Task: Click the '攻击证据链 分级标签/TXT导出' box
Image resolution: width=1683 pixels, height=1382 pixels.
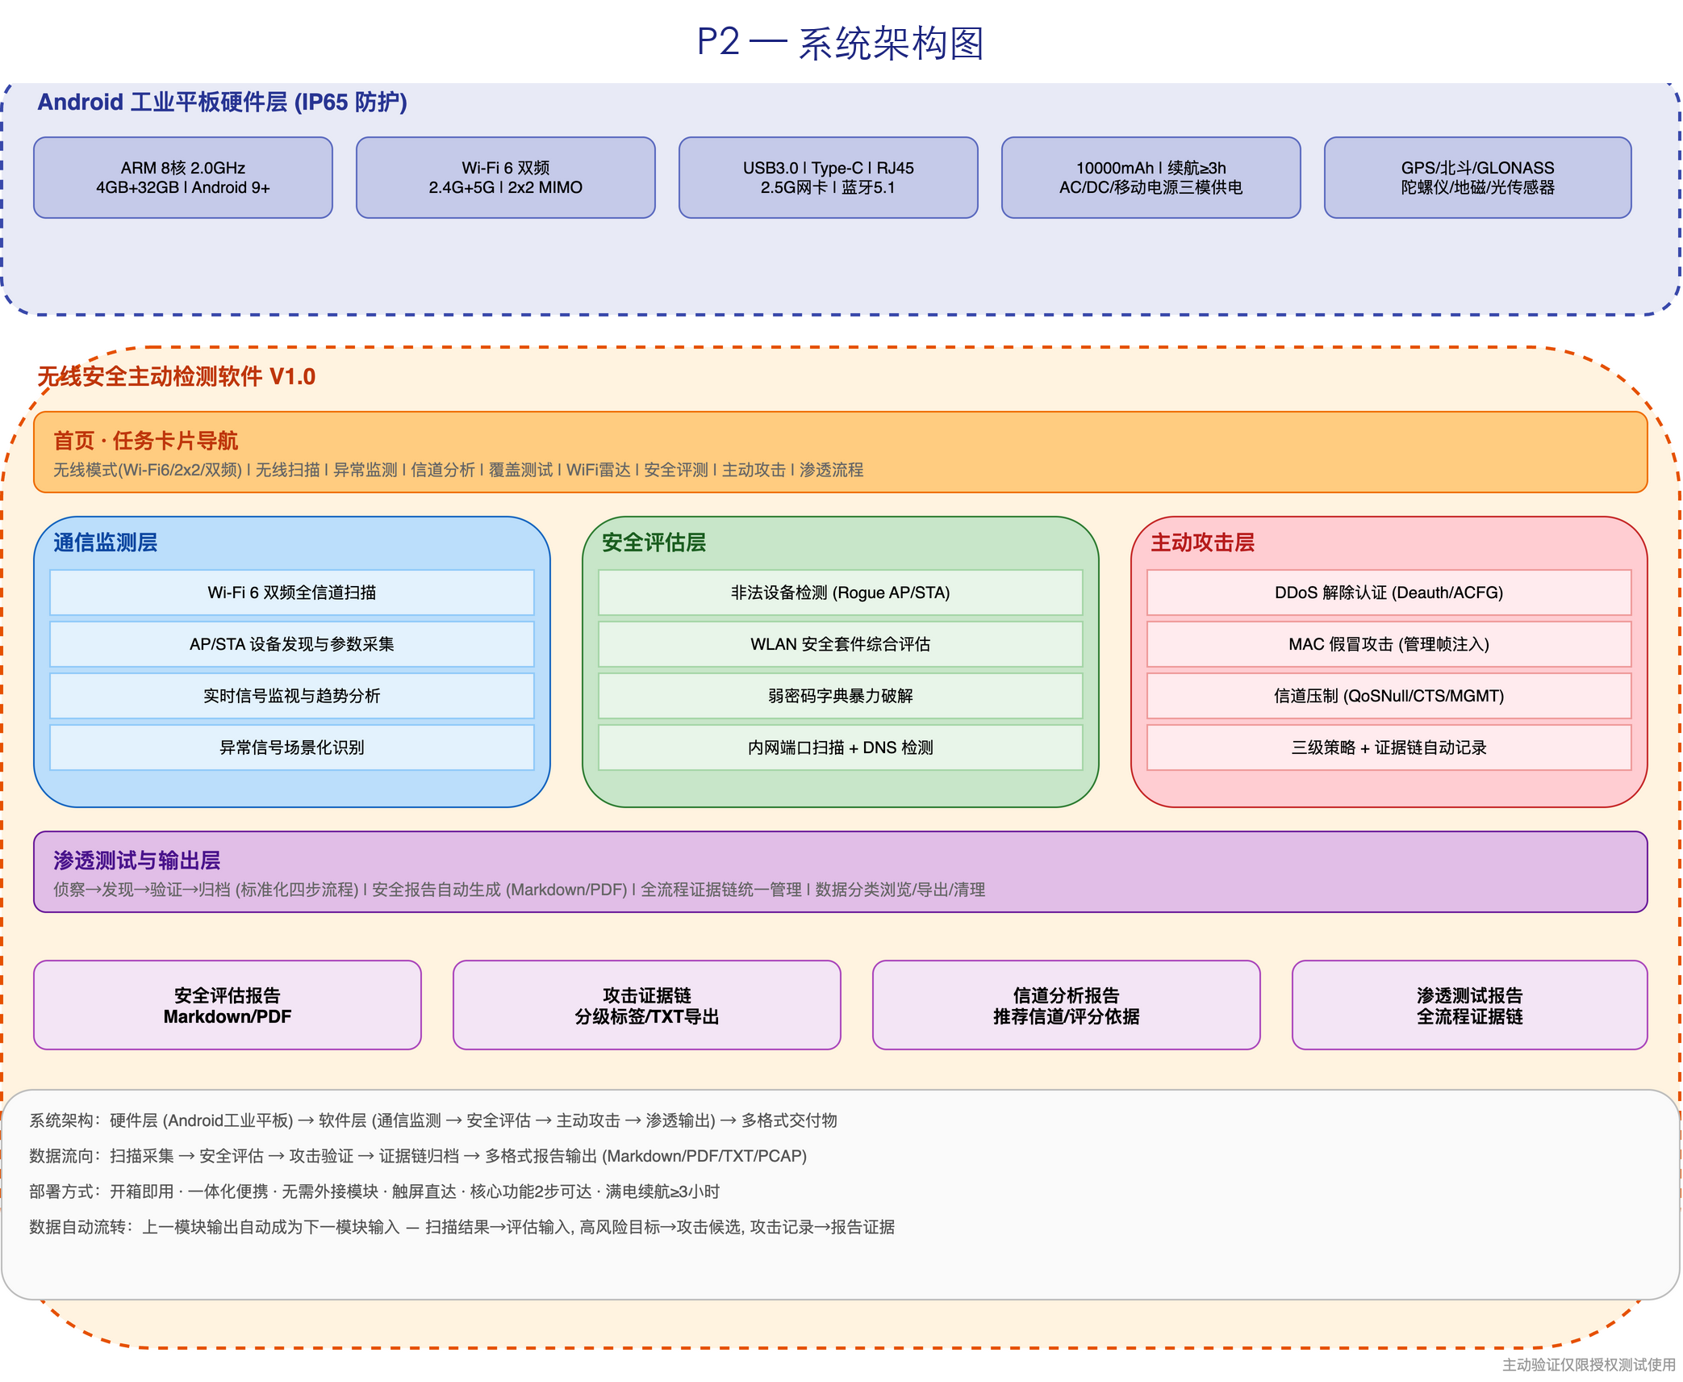Action: (x=647, y=1005)
